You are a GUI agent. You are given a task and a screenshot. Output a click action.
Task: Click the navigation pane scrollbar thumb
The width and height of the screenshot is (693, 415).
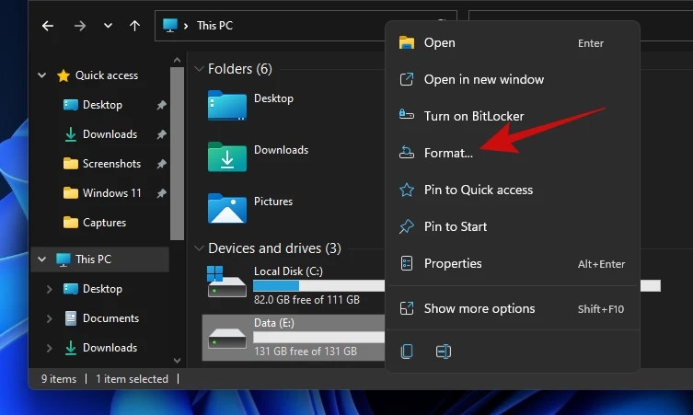pos(177,154)
